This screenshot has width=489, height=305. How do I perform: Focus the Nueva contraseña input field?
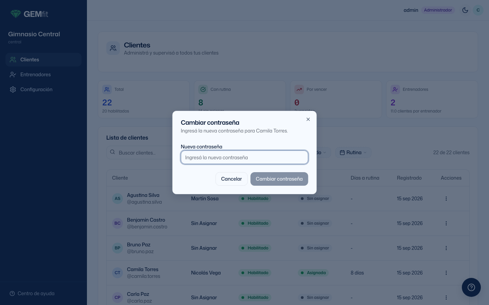coord(244,157)
